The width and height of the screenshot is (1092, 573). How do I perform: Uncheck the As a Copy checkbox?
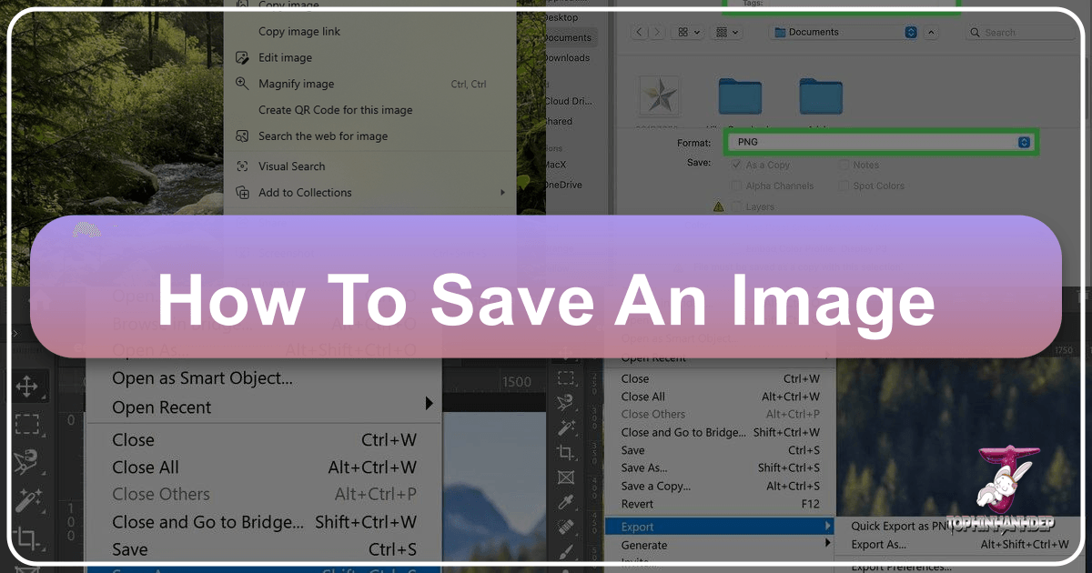[x=736, y=166]
